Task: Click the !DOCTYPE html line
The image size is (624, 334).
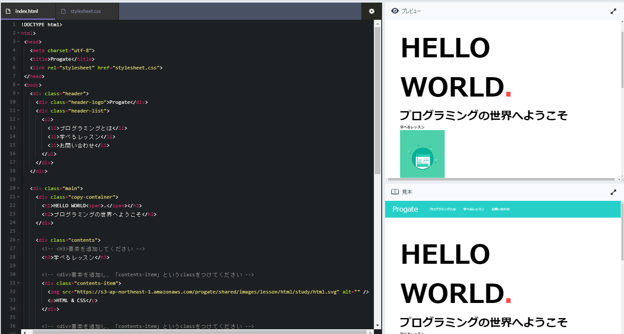Action: (41, 25)
